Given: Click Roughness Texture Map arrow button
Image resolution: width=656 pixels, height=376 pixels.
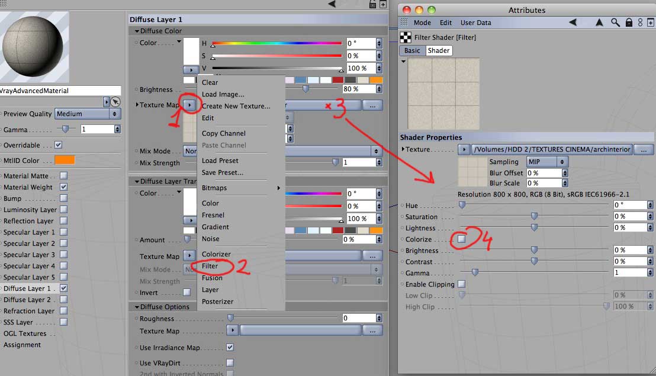Looking at the screenshot, I should point(233,330).
